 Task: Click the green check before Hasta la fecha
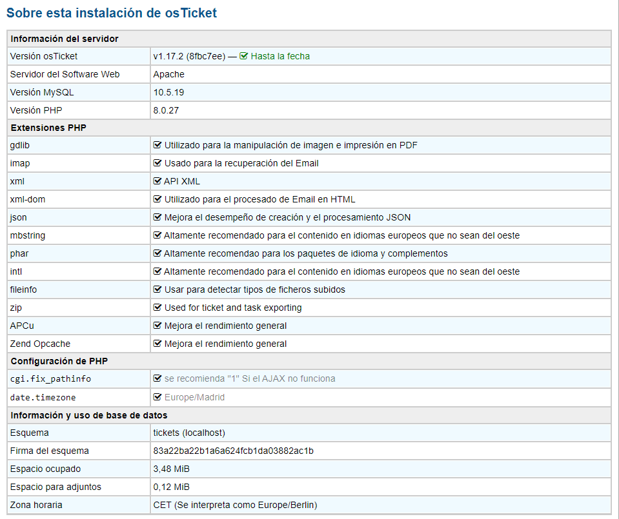[244, 56]
